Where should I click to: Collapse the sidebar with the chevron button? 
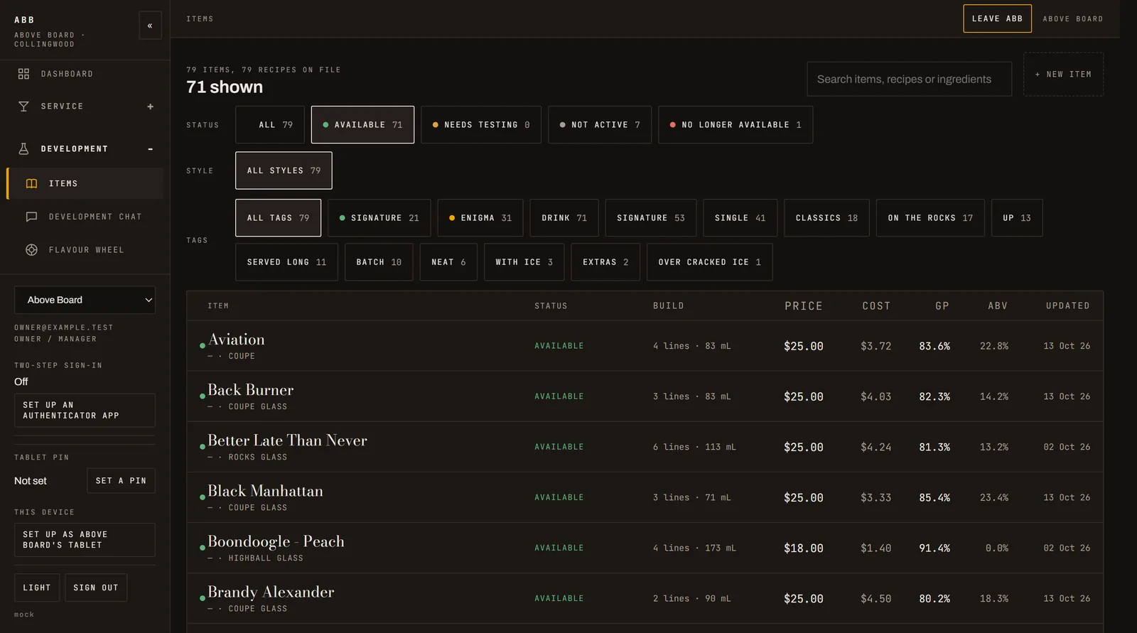coord(150,26)
